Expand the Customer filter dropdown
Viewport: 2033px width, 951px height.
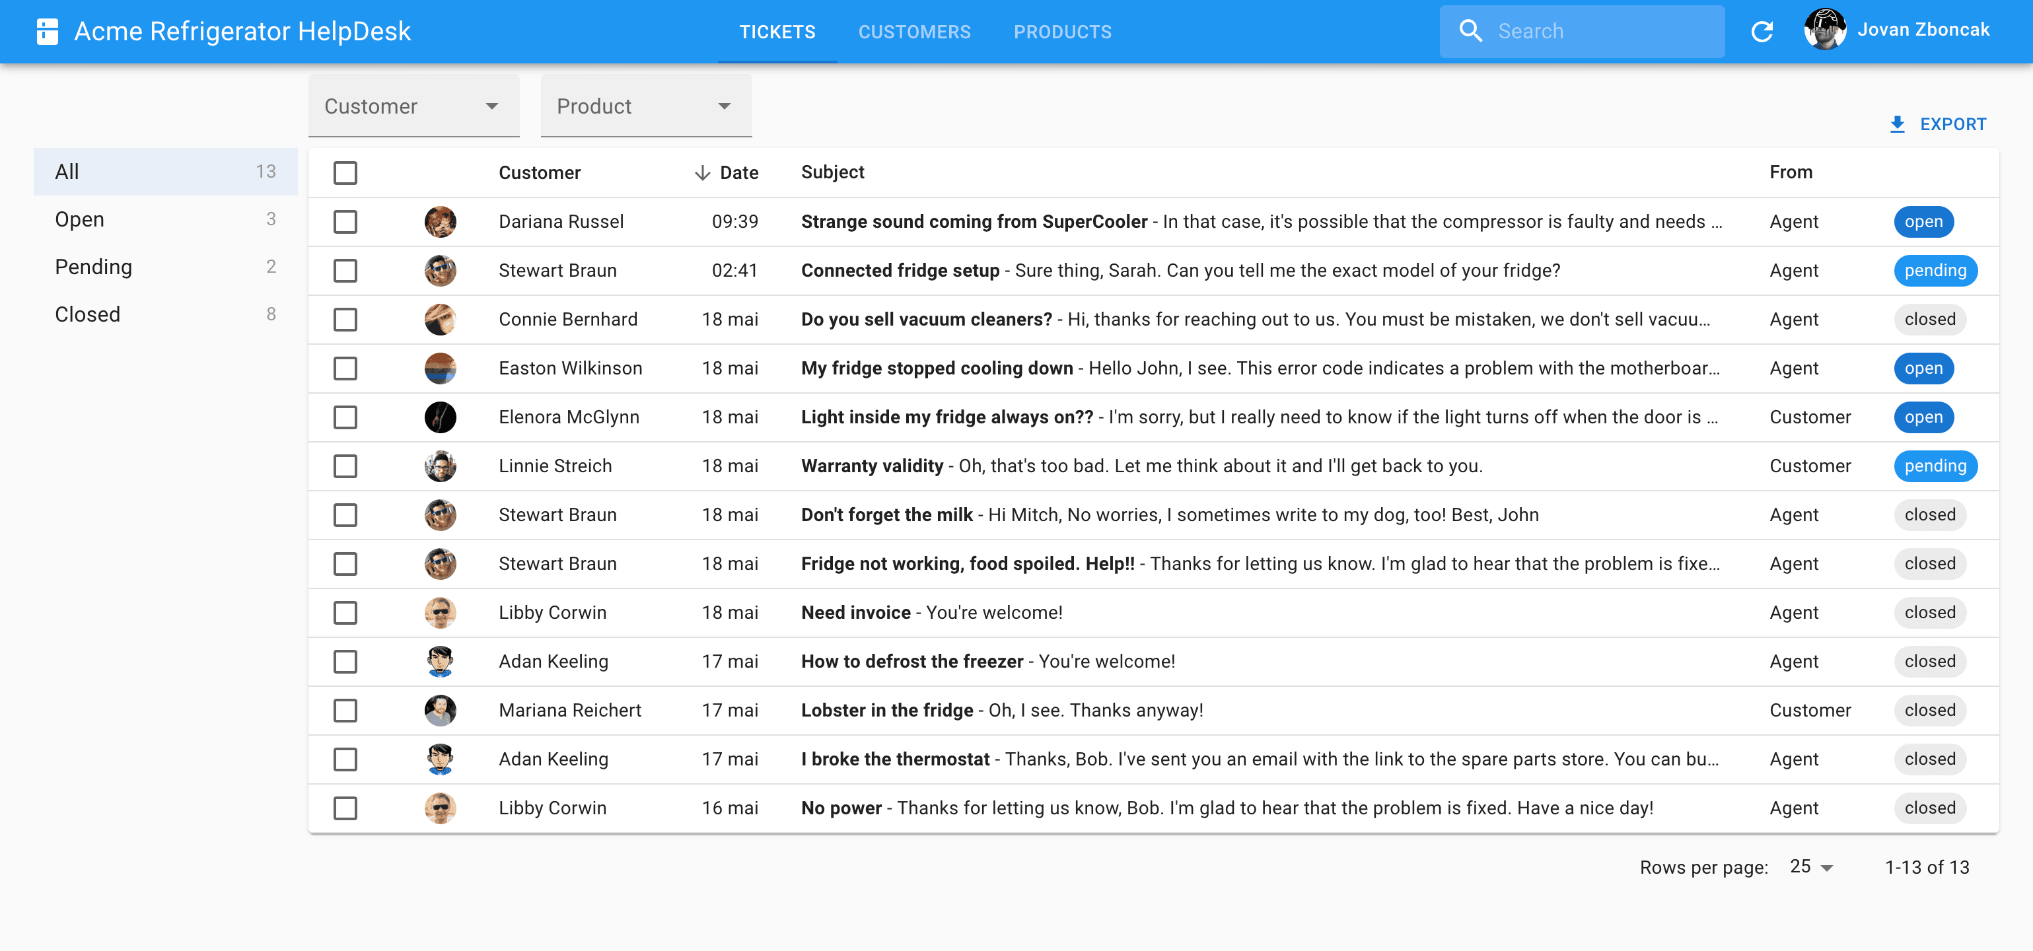pos(490,106)
